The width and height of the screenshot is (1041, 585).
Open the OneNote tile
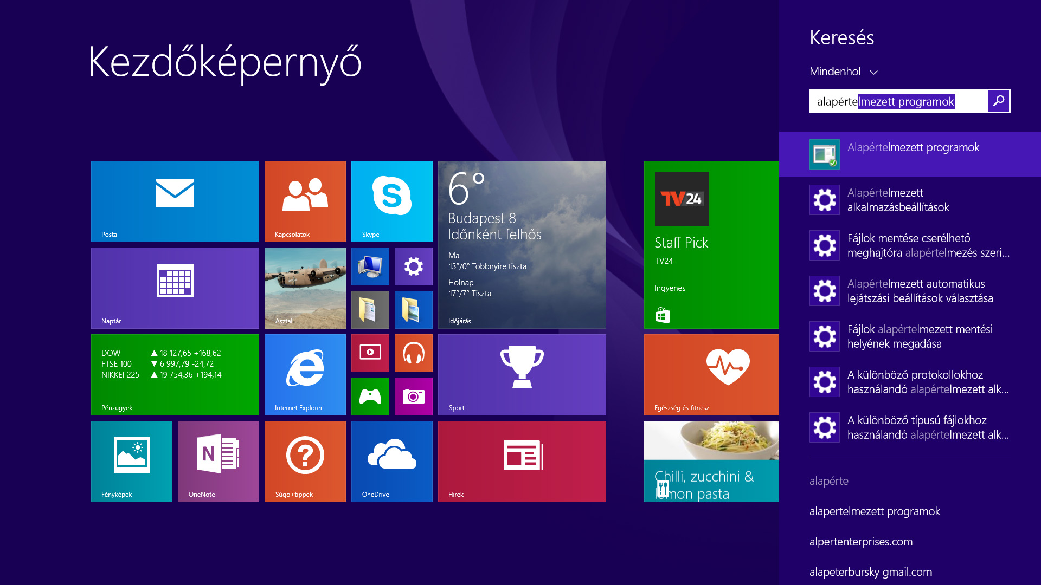coord(218,461)
